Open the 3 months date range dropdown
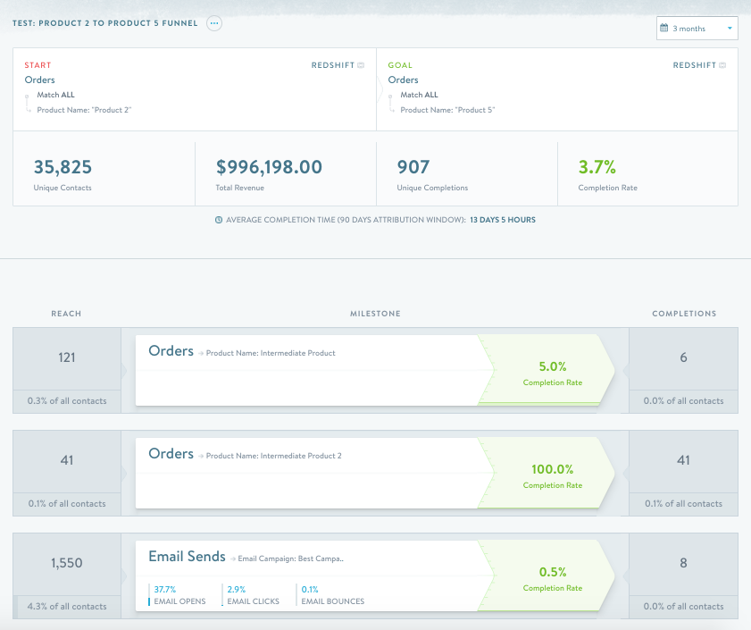Viewport: 751px width, 630px height. (x=697, y=29)
